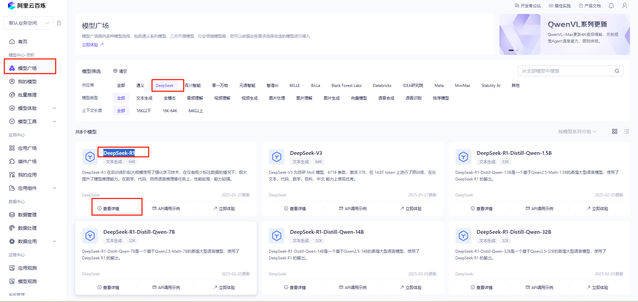This screenshot has height=302, width=638.
Task: Click 立即体验 for DeepSeek-R1-Distill-Qwen-7B
Action: click(x=224, y=287)
